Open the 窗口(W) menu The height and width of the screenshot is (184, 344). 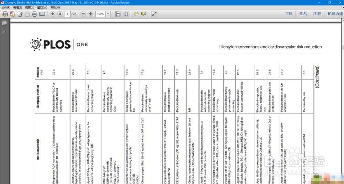[42, 8]
